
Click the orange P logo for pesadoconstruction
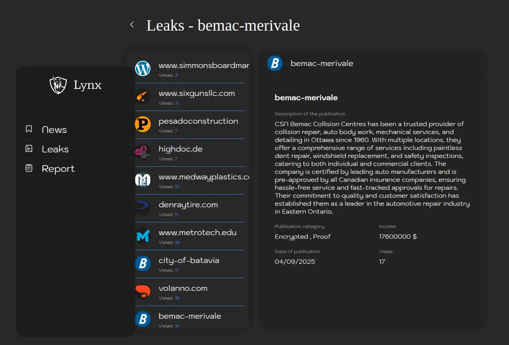143,124
